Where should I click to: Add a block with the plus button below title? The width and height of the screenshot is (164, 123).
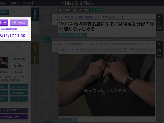tap(48, 39)
